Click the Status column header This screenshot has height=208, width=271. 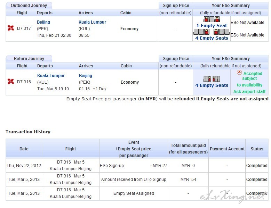click(x=257, y=149)
